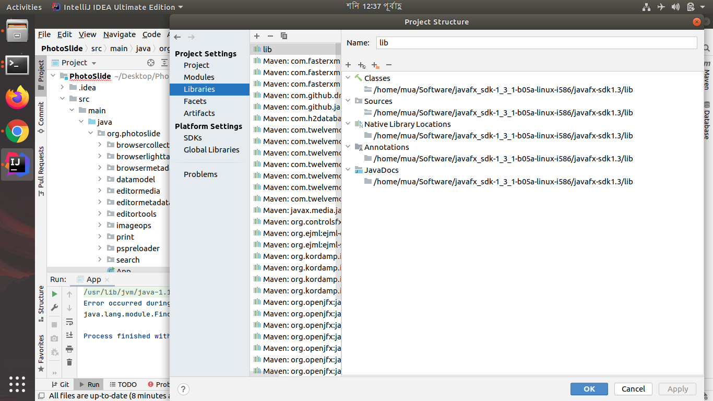
Task: Clear the Run console with trash icon
Action: (x=69, y=362)
